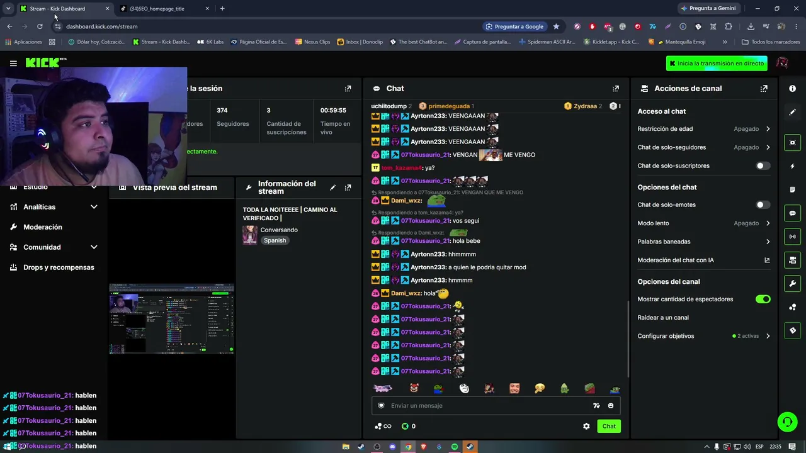The image size is (806, 453).
Task: Pop out the Acciones de canal panel
Action: tap(764, 89)
